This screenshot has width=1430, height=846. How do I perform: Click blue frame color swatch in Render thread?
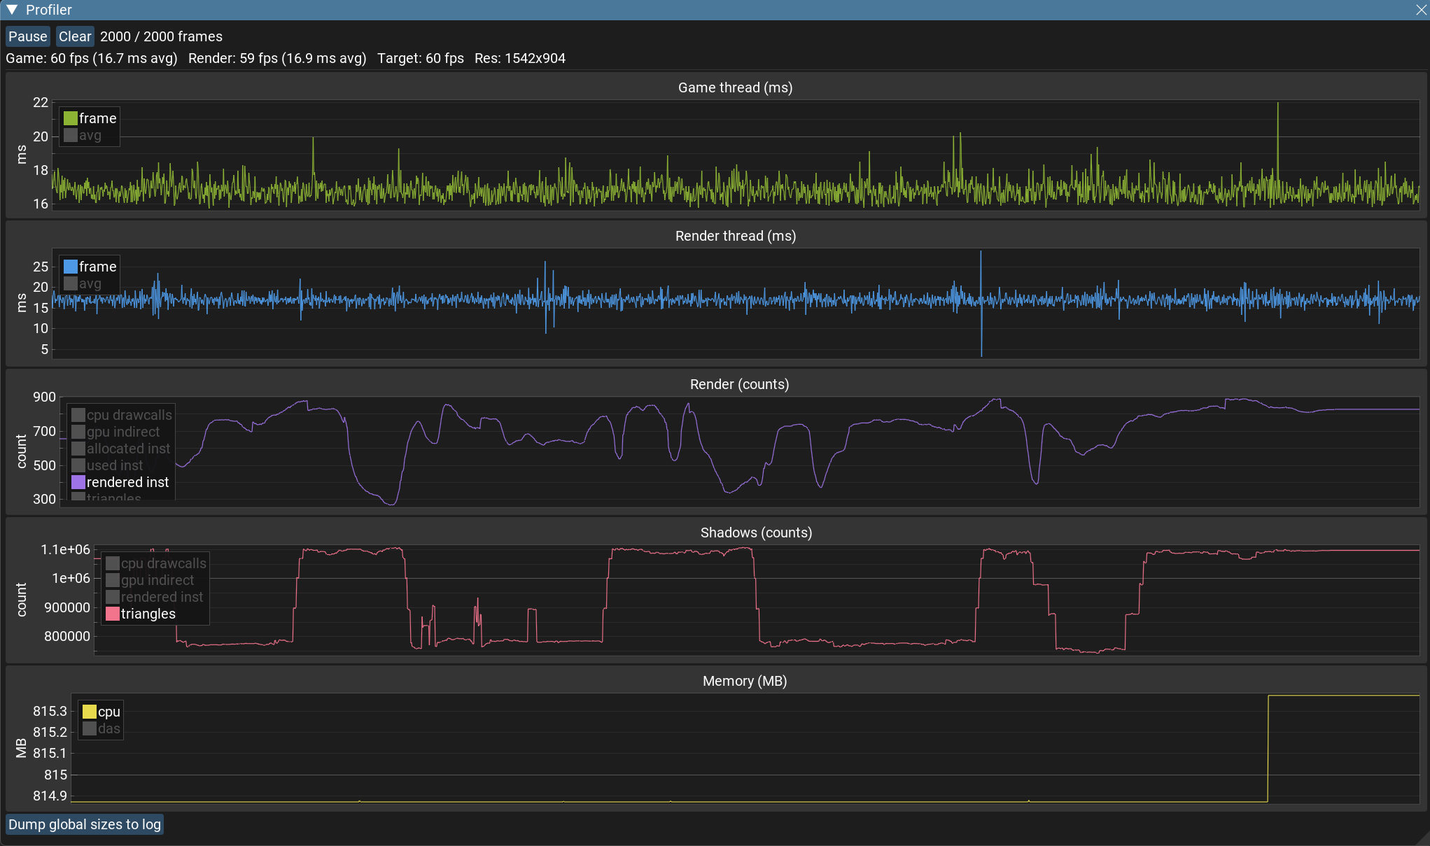(70, 267)
